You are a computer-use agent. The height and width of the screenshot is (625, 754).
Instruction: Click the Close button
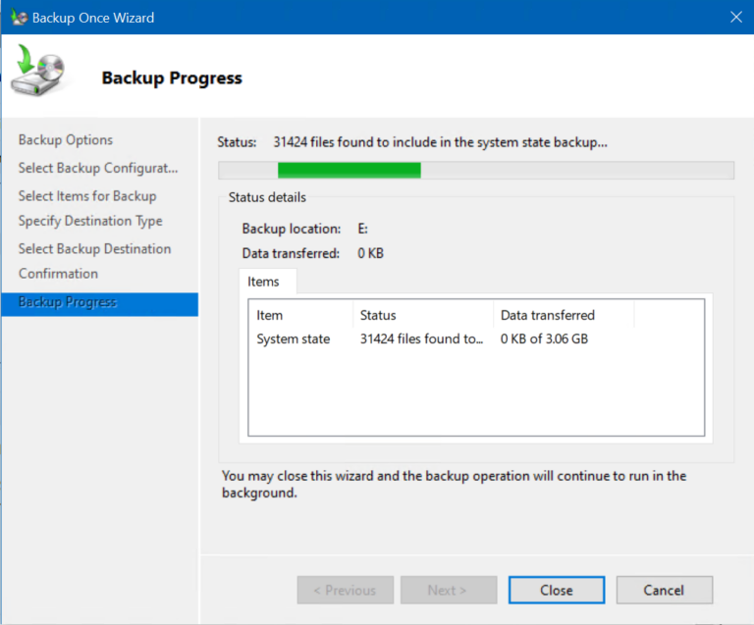557,590
